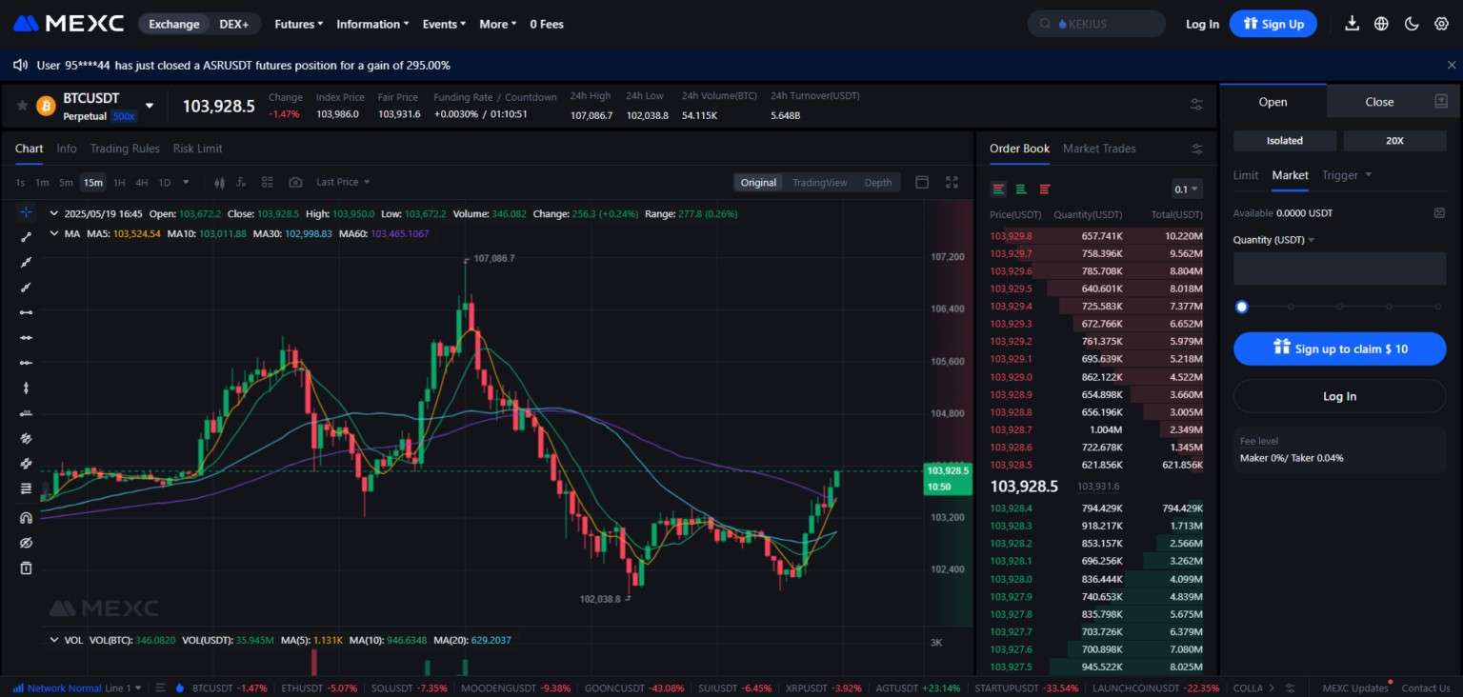Add BTCUSDT to favorites with star icon
This screenshot has height=697, width=1463.
[22, 106]
